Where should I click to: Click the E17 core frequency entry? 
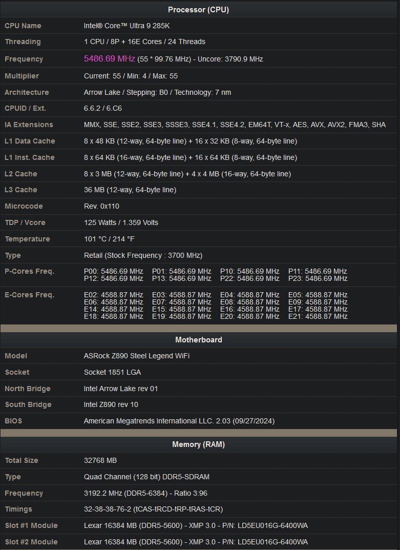(x=318, y=310)
